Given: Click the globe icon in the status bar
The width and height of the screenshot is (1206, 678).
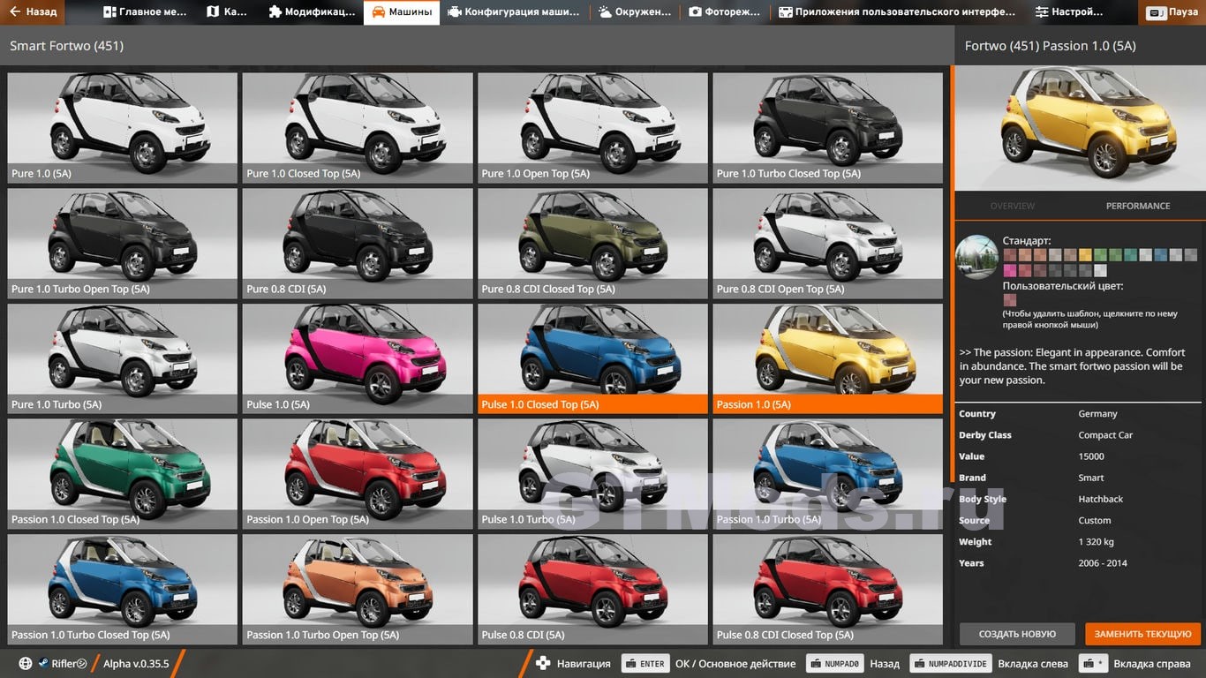Looking at the screenshot, I should (25, 664).
